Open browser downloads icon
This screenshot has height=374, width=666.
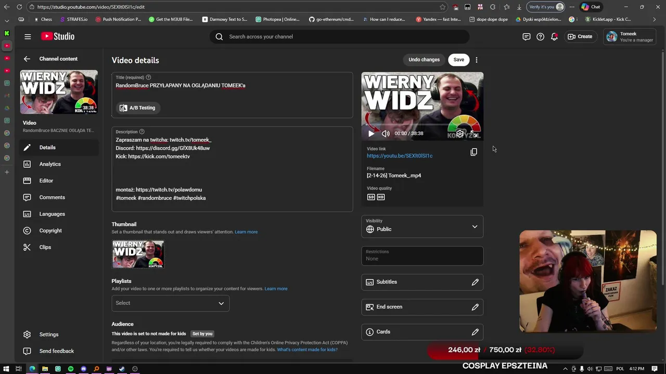point(519,7)
